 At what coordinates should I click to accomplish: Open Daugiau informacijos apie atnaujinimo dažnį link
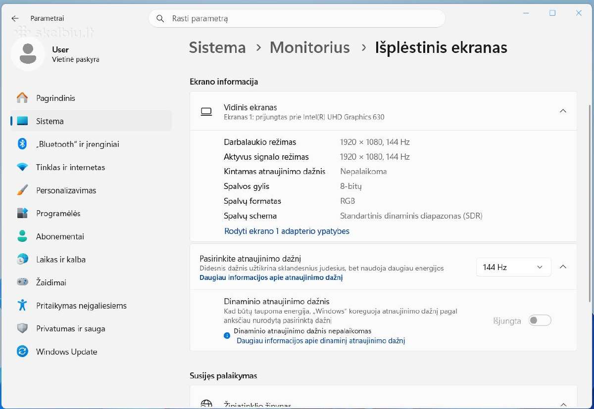coord(271,277)
